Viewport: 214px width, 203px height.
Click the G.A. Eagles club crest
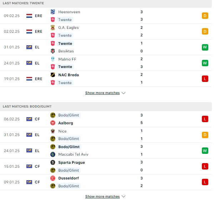(53, 27)
